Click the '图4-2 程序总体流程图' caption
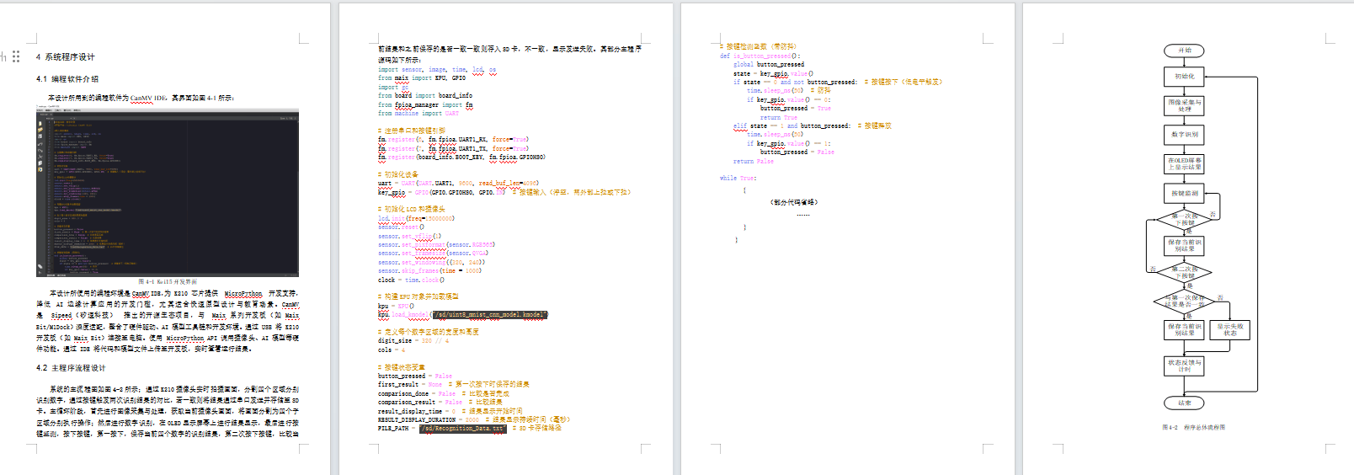The width and height of the screenshot is (1354, 475). [x=1193, y=428]
